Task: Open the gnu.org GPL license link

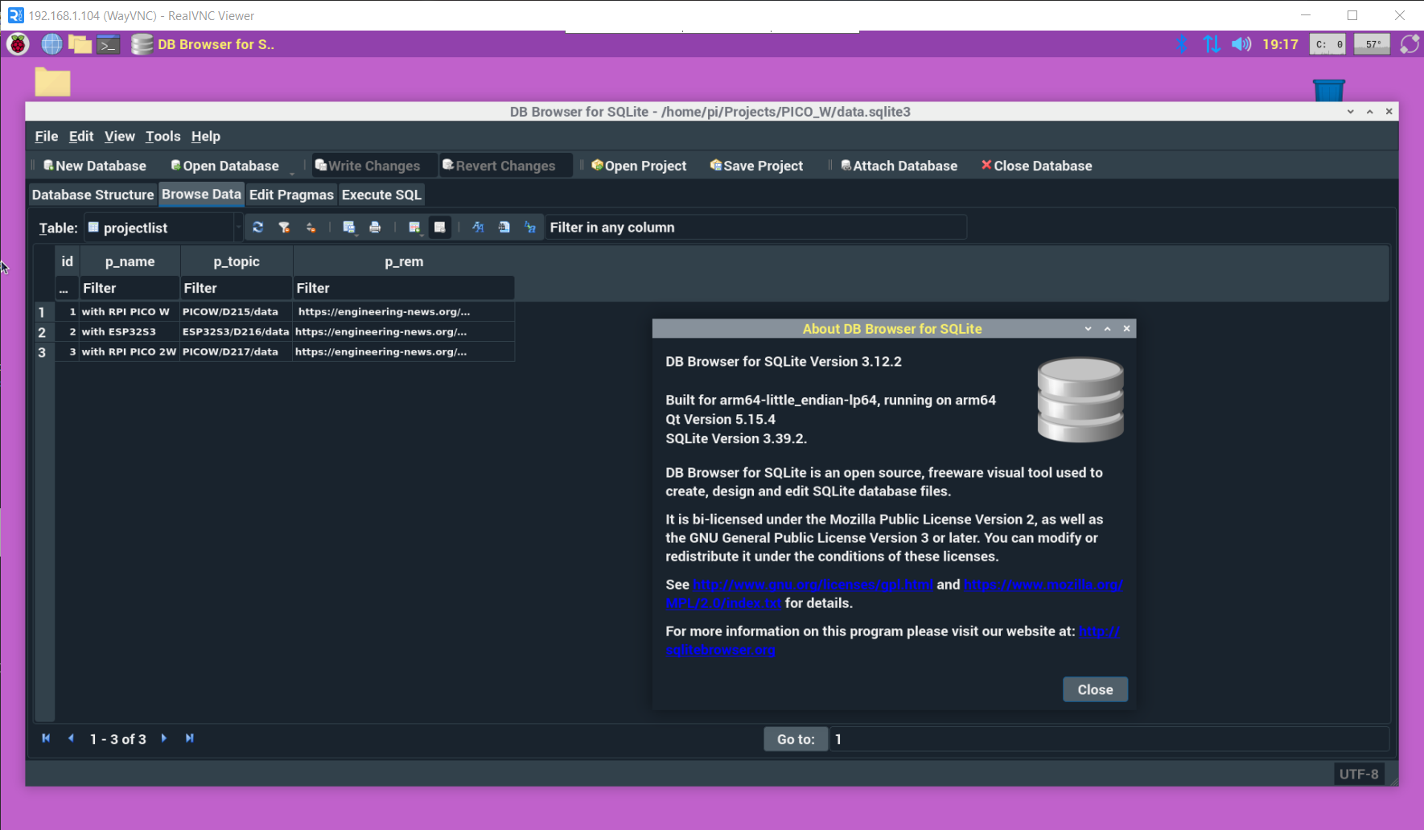Action: 813,585
